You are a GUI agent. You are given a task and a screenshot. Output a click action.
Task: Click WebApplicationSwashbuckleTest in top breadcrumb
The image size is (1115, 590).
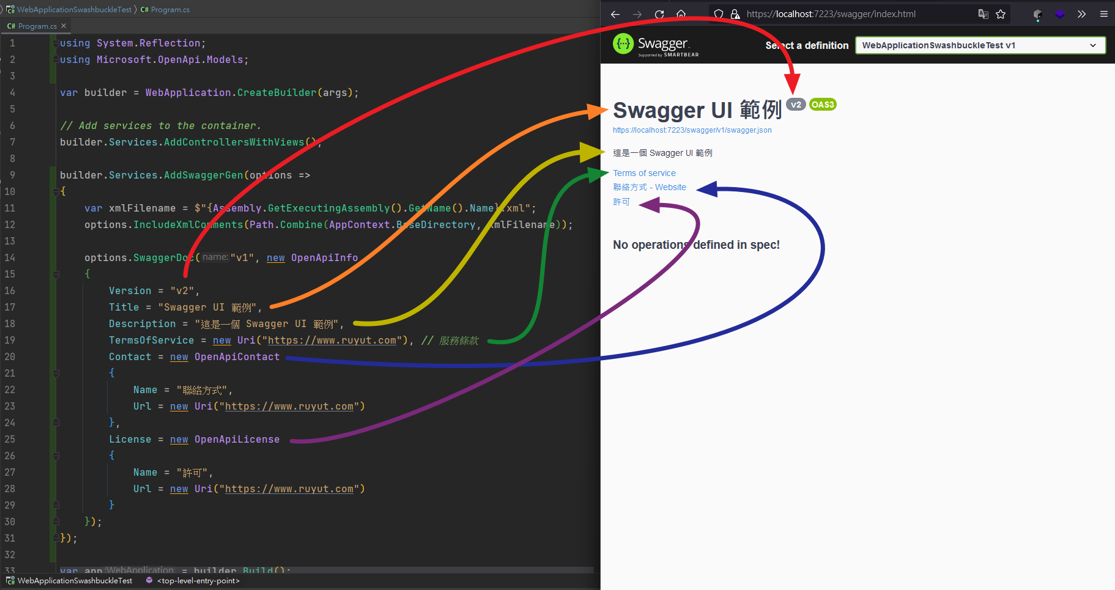74,9
